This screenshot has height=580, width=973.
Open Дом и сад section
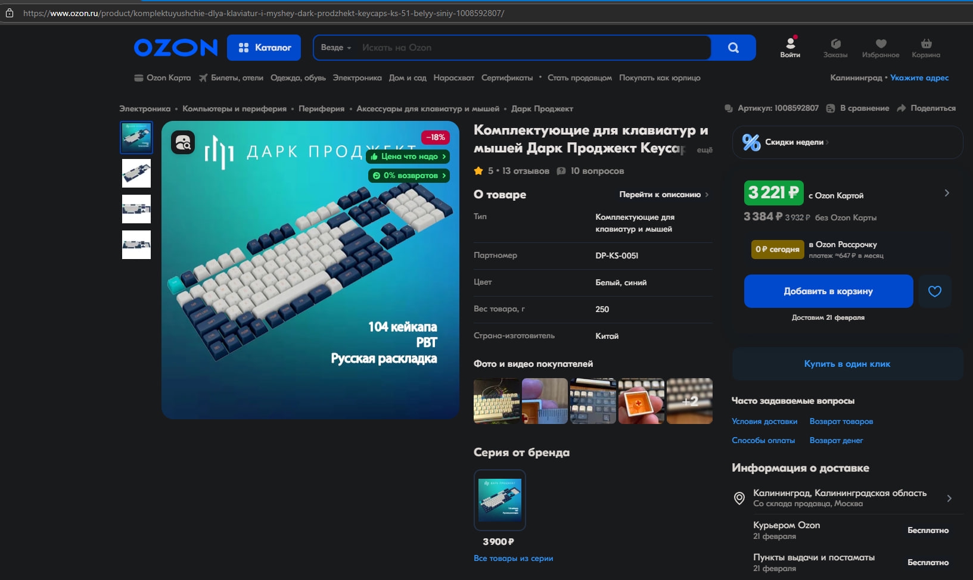point(408,78)
